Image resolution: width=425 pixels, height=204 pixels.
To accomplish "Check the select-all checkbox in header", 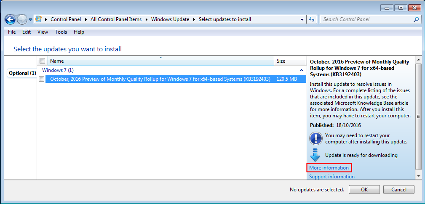I will [x=42, y=61].
